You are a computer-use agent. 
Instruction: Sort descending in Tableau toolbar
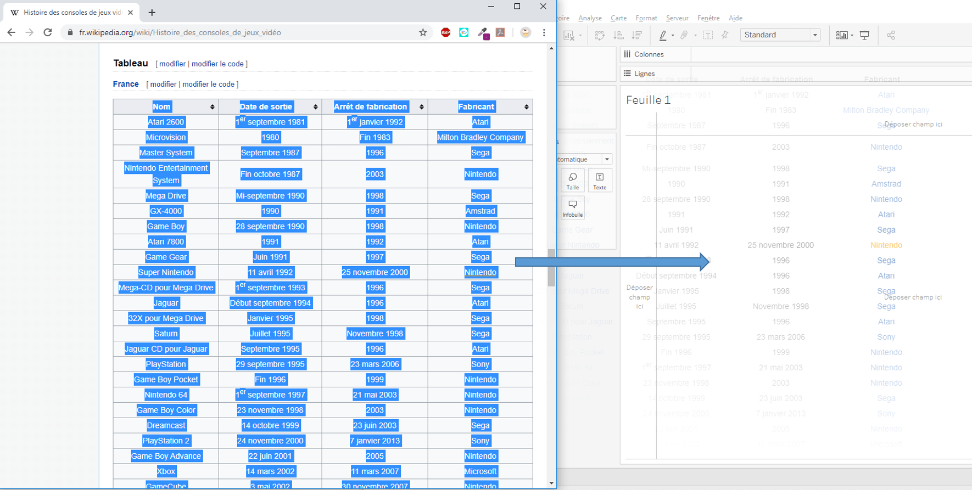637,35
